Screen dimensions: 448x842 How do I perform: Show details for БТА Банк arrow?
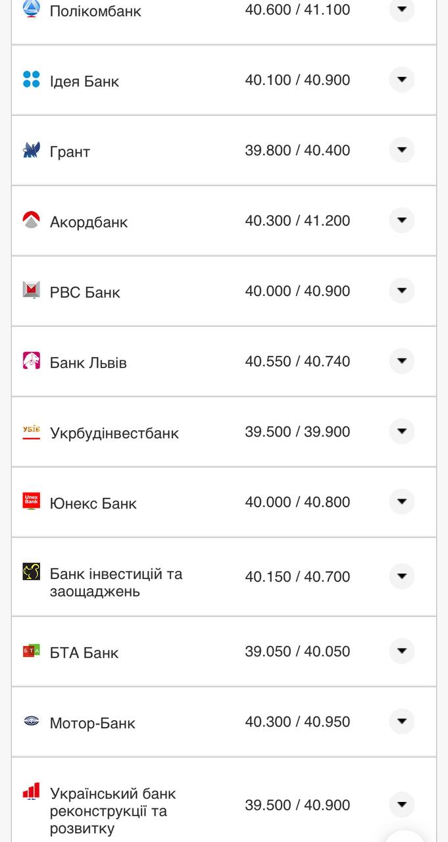click(x=401, y=651)
